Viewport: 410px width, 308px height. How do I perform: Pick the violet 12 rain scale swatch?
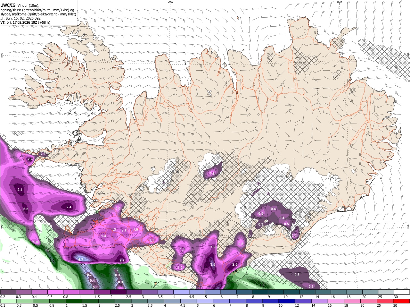coord(303,301)
